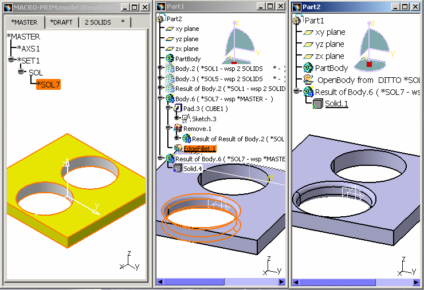The image size is (424, 290).
Task: Collapse the *SET1 node
Action: click(x=11, y=60)
